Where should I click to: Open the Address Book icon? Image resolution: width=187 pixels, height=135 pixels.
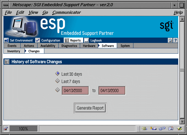tap(171, 129)
